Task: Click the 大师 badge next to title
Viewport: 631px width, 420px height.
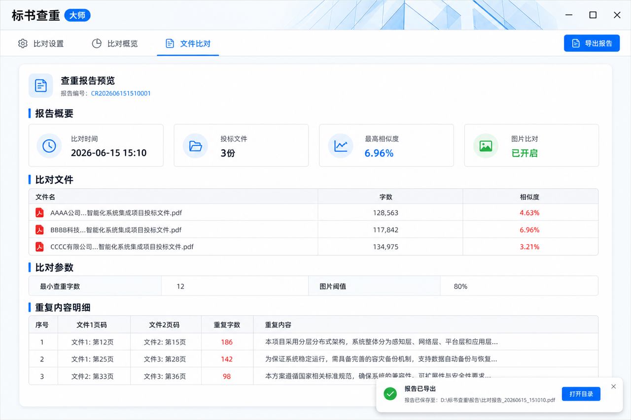Action: tap(77, 15)
